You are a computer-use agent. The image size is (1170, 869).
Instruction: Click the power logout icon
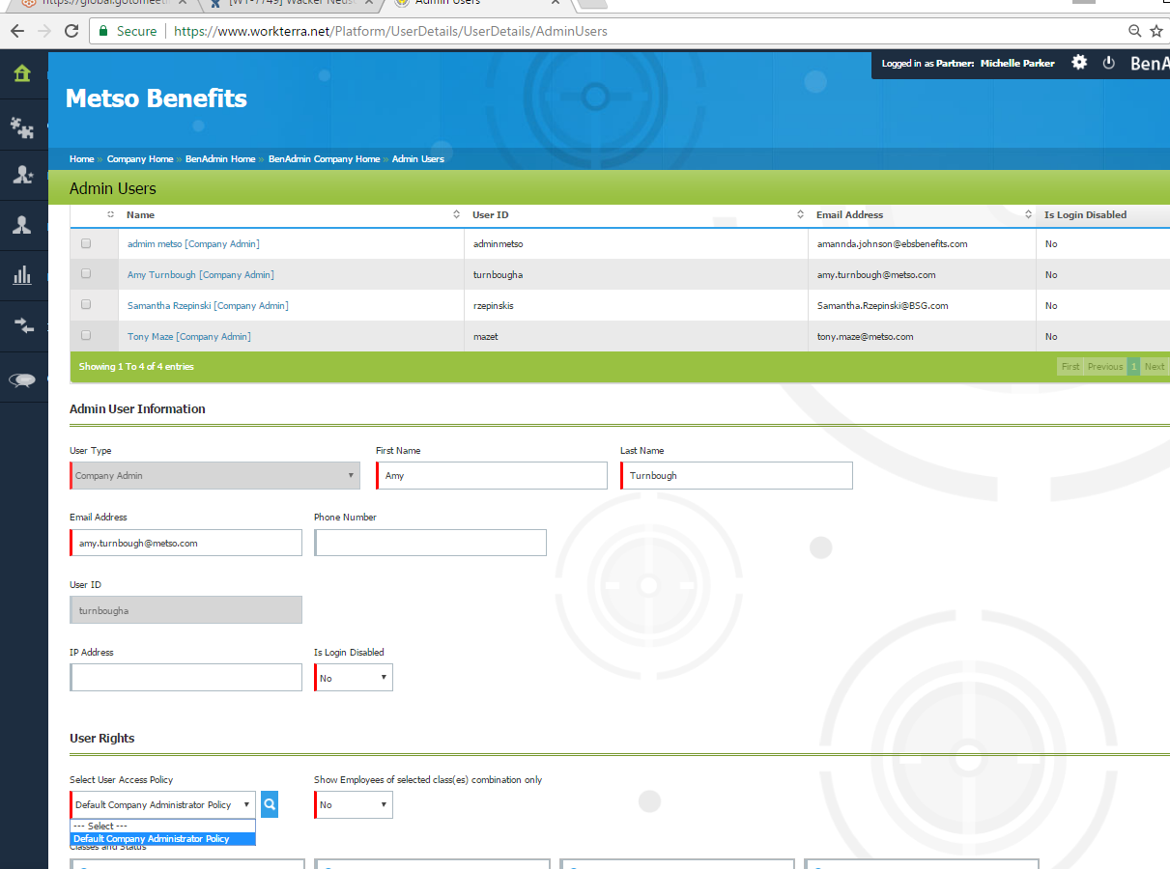click(x=1109, y=63)
